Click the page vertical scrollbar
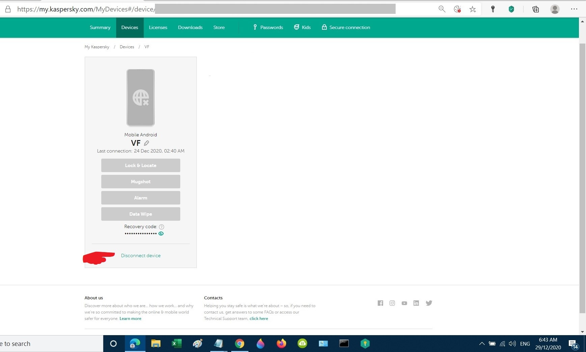This screenshot has width=586, height=352. (x=582, y=178)
